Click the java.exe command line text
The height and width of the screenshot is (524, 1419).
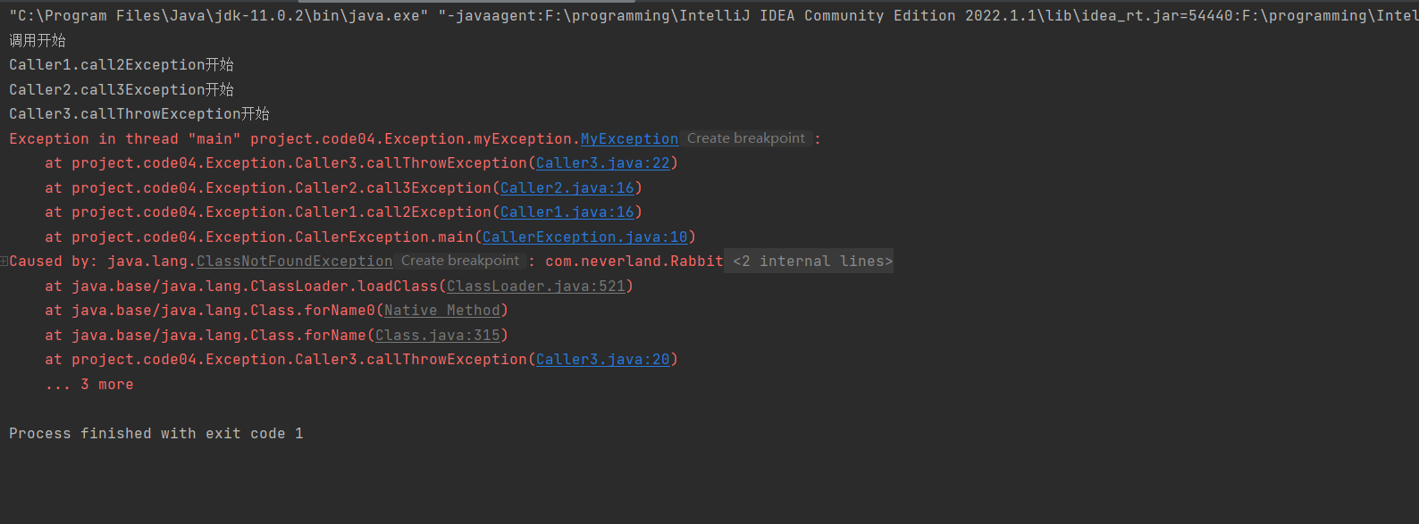714,16
